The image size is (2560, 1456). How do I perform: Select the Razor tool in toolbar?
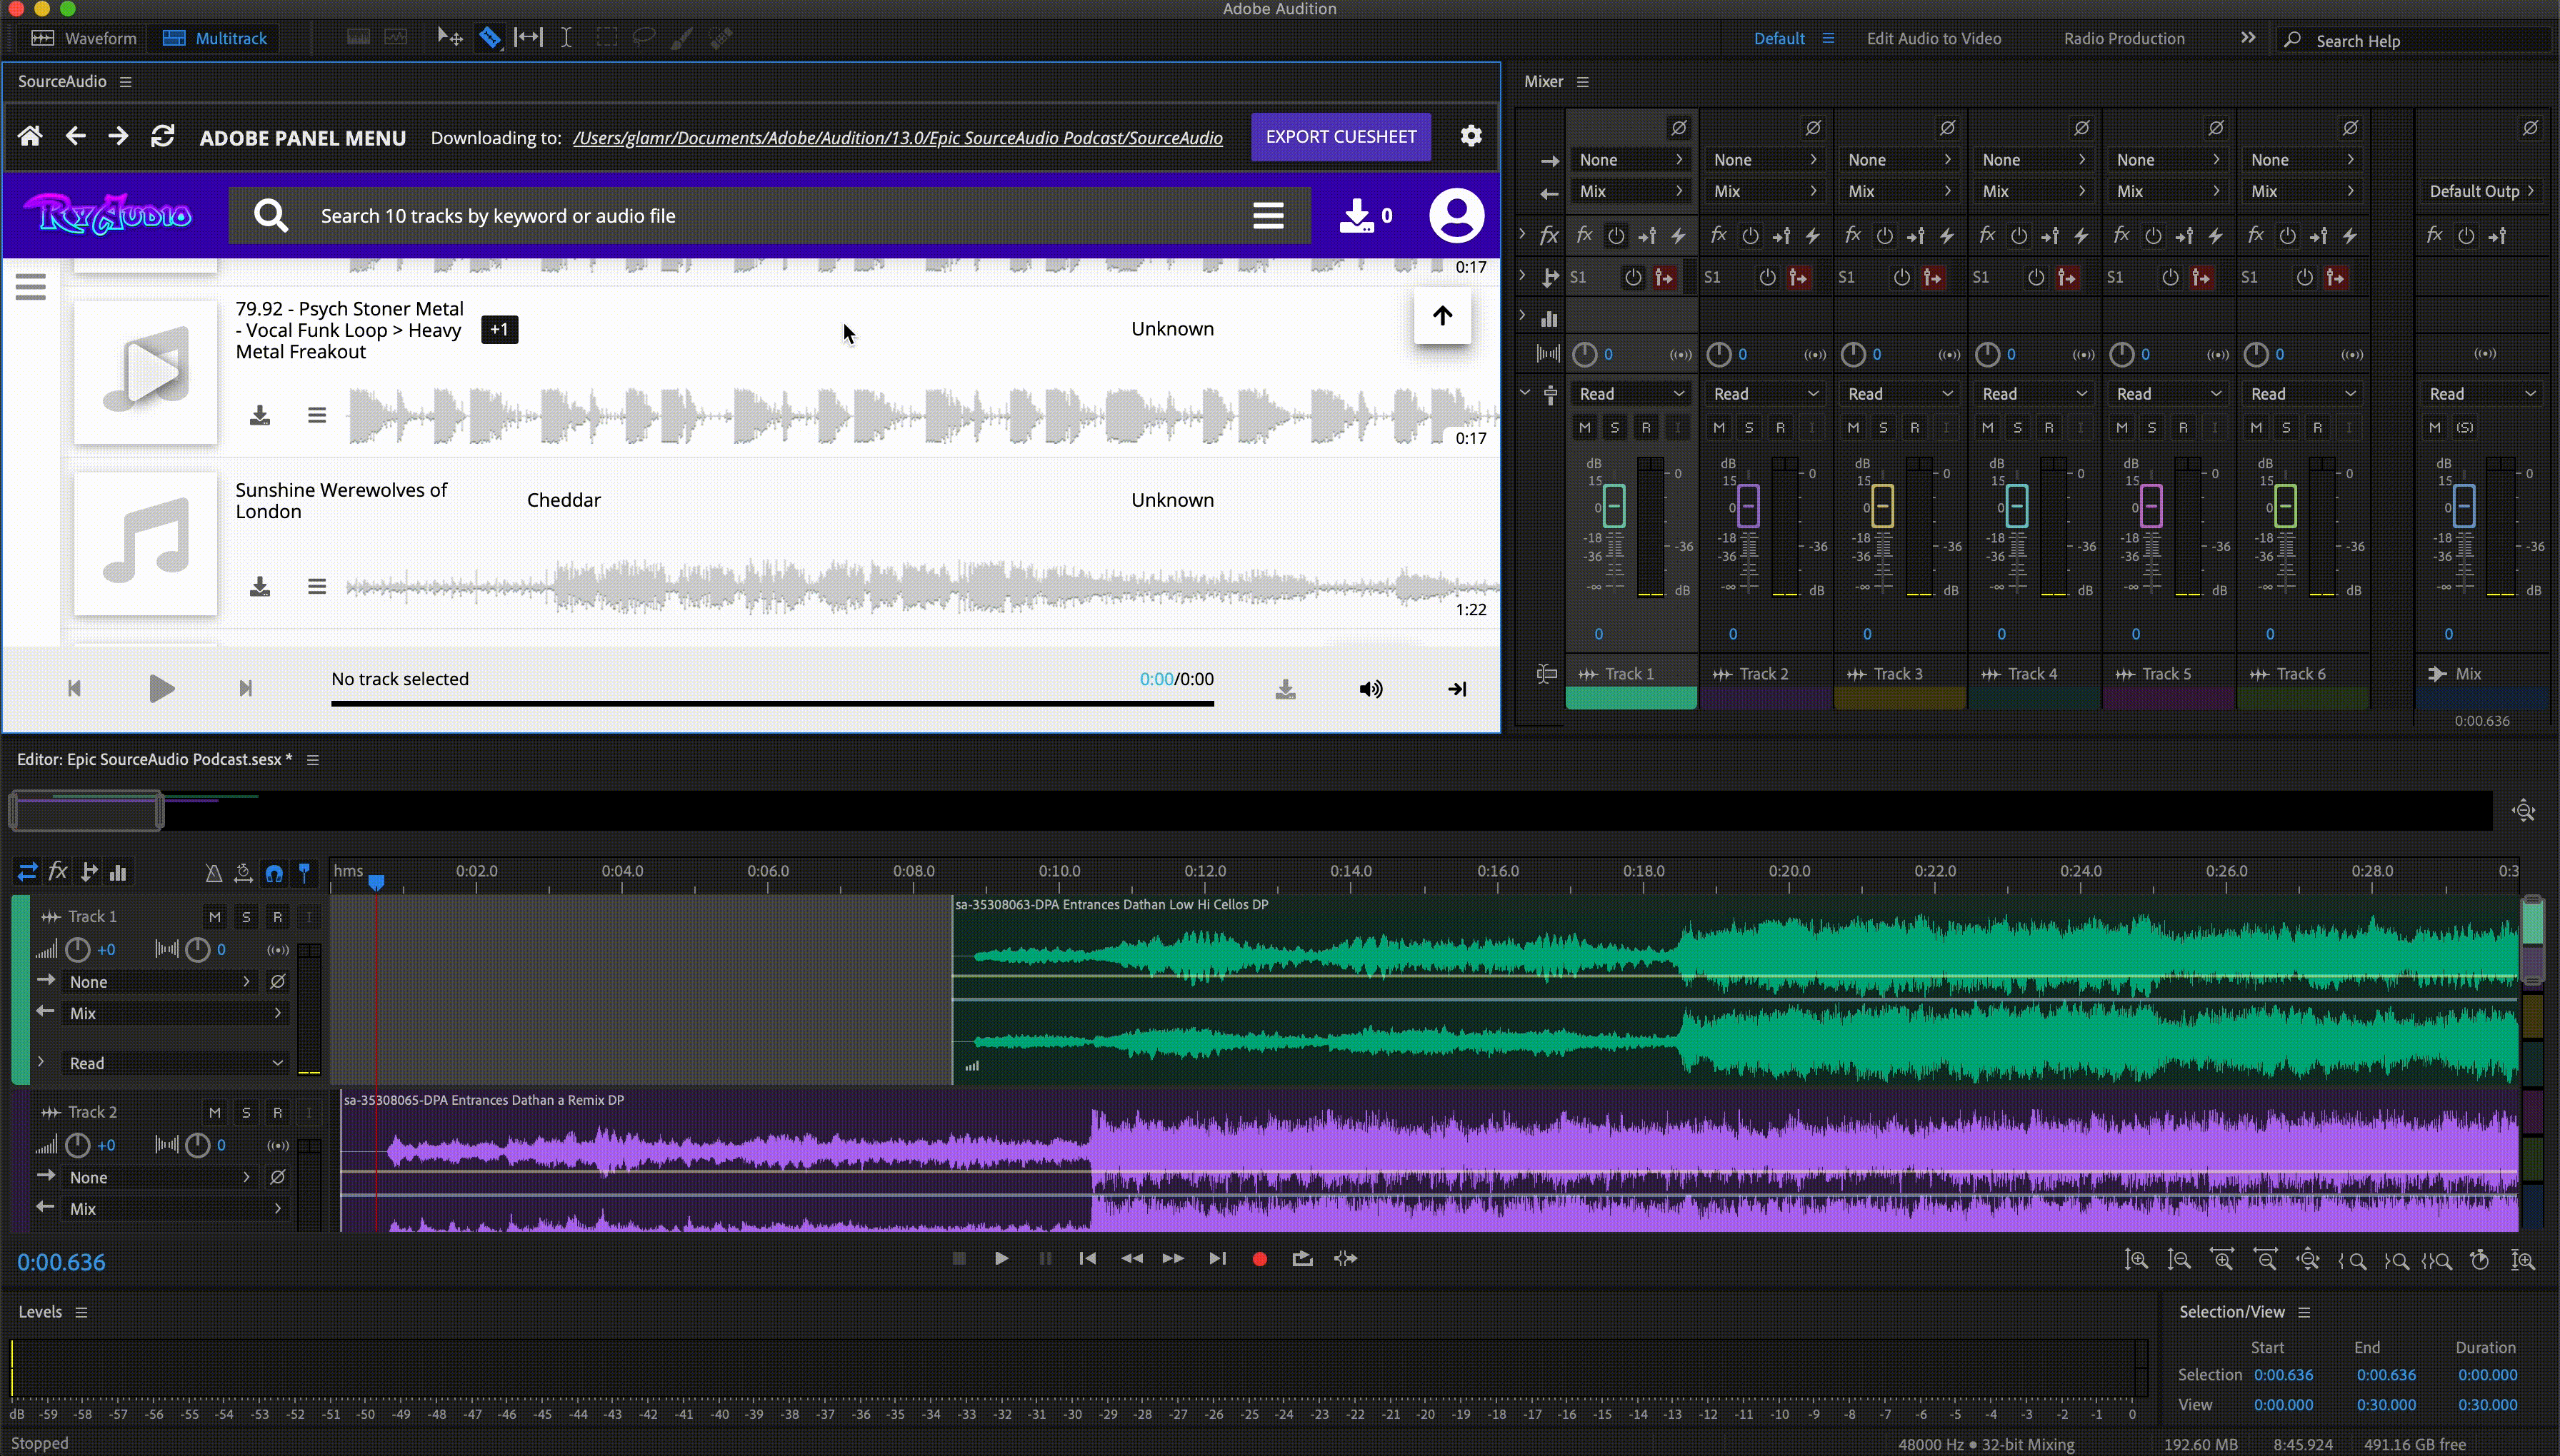coord(489,38)
